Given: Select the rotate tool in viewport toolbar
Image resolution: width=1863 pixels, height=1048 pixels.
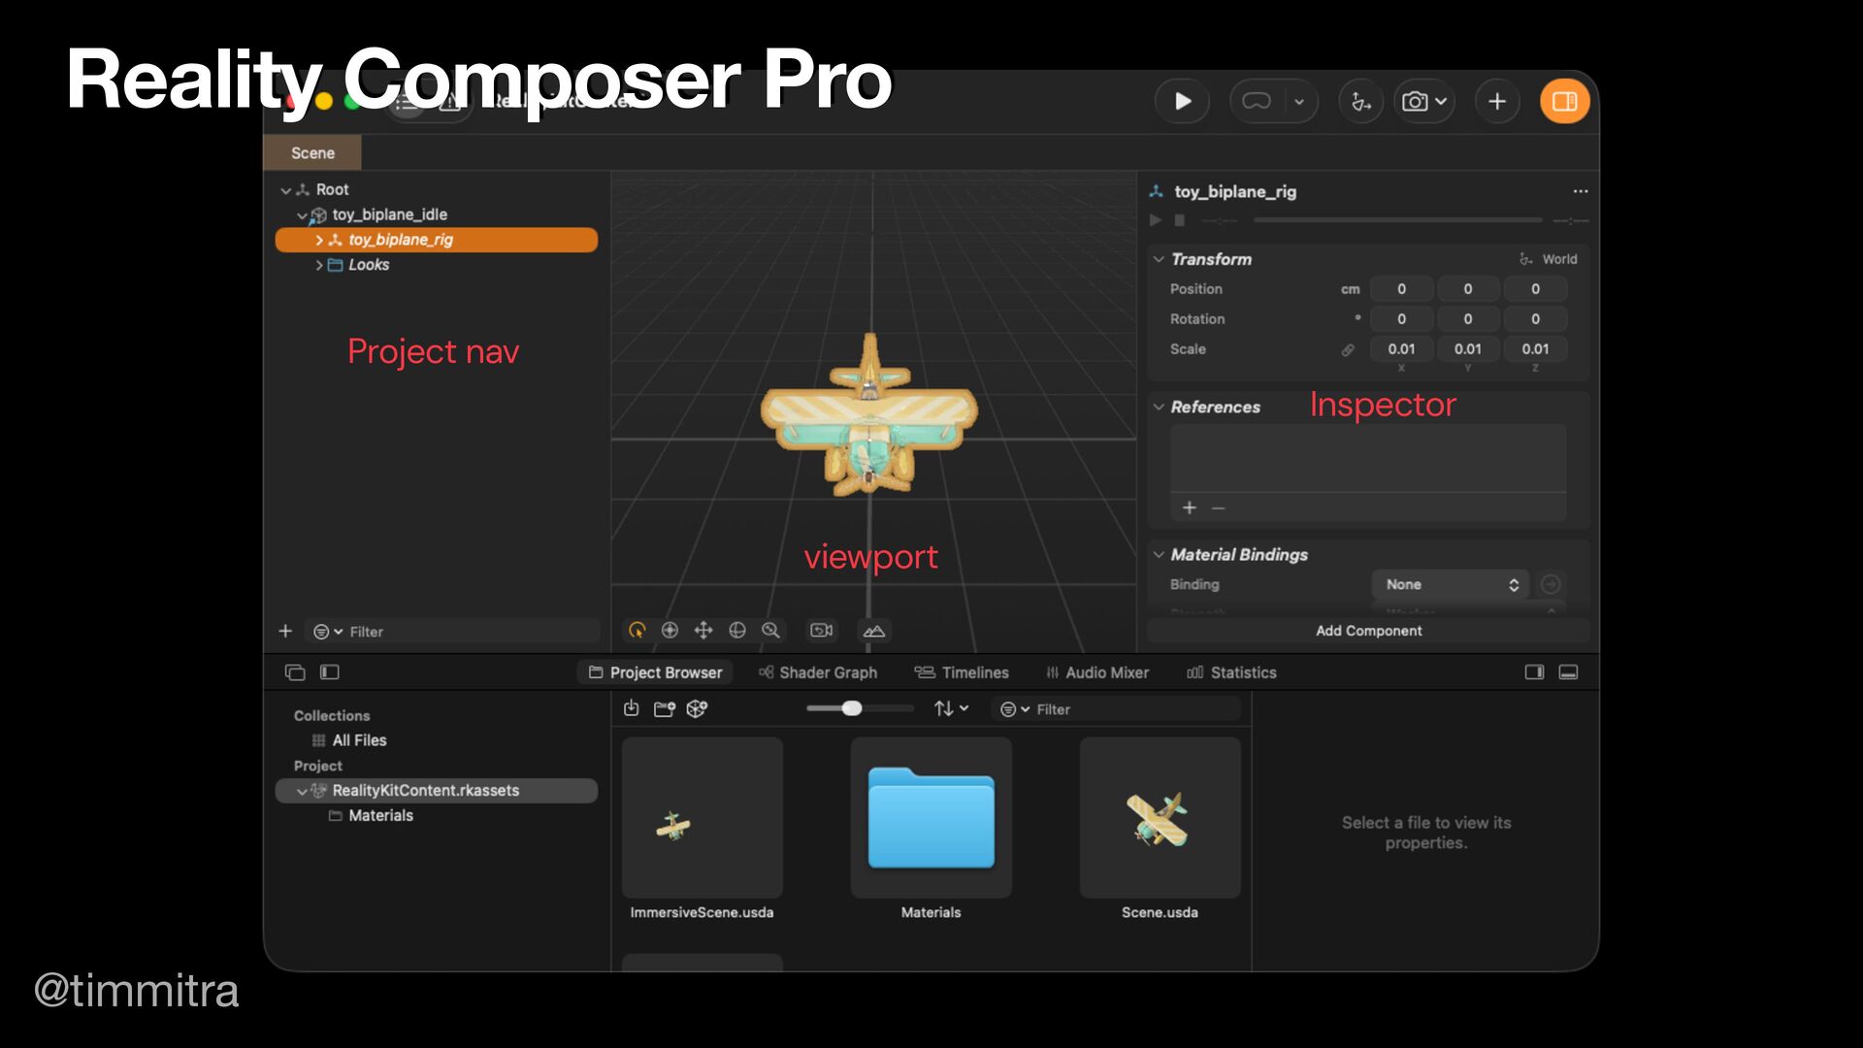Looking at the screenshot, I should [737, 631].
